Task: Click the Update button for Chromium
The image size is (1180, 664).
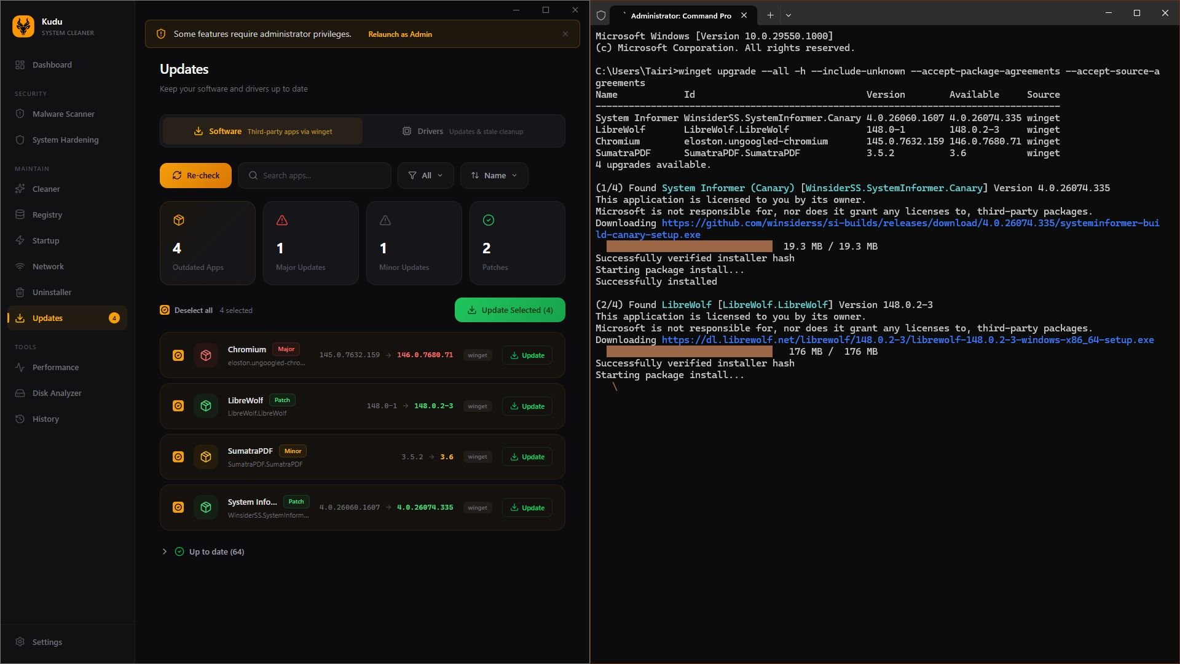Action: (527, 355)
